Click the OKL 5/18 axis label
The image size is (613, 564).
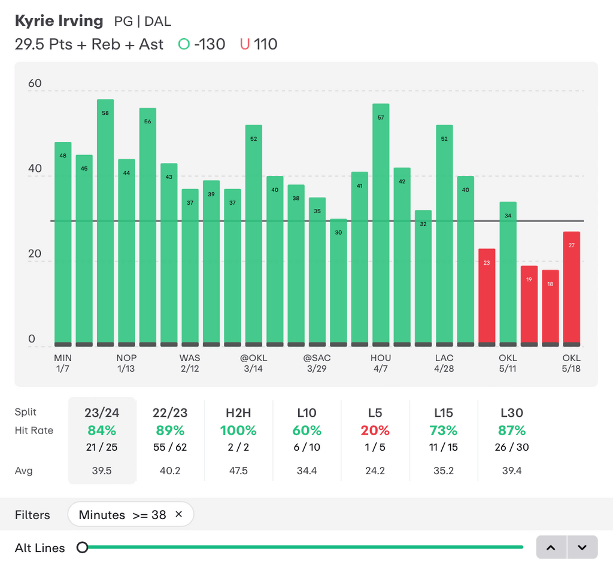pyautogui.click(x=571, y=363)
